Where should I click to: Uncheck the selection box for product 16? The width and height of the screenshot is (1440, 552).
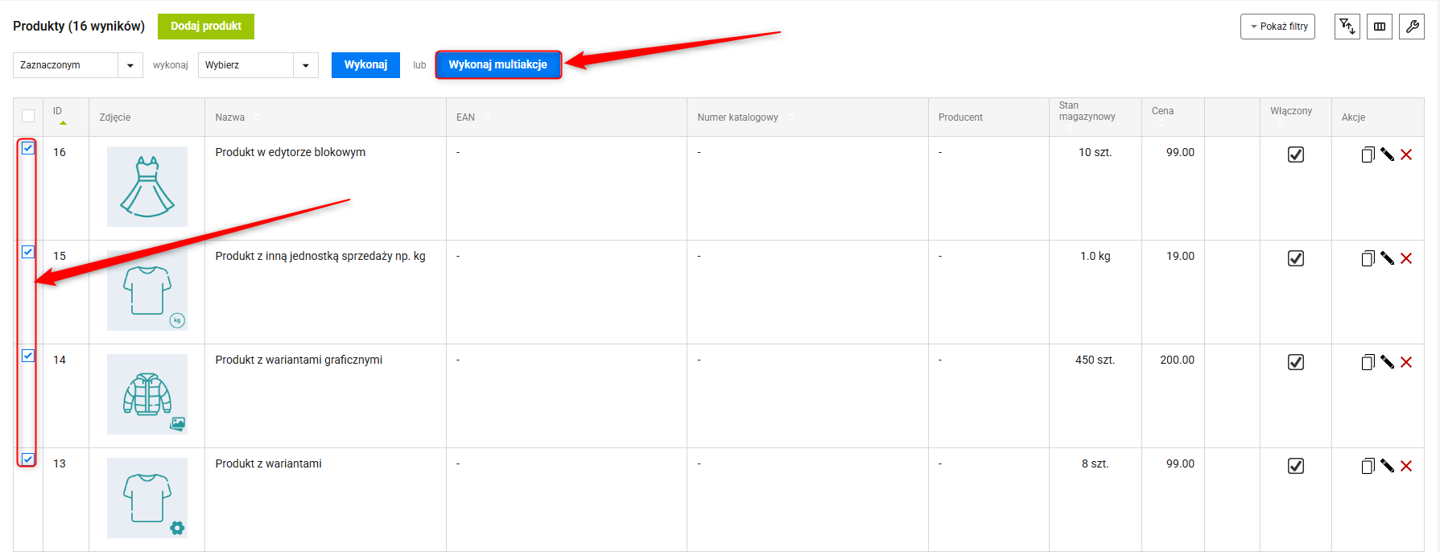tap(28, 148)
